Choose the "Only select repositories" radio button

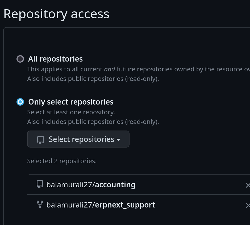(x=20, y=102)
